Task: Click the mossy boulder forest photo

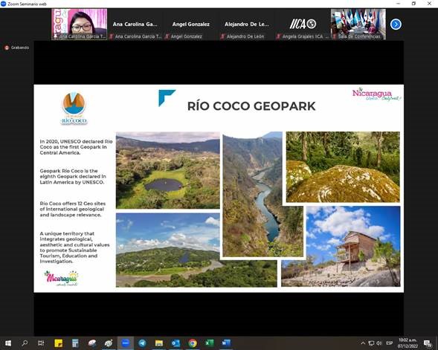Action: (343, 167)
